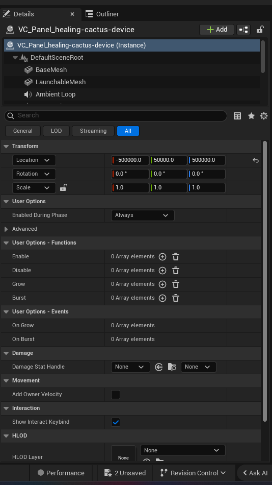Open the Rotation type dropdown

click(x=34, y=174)
